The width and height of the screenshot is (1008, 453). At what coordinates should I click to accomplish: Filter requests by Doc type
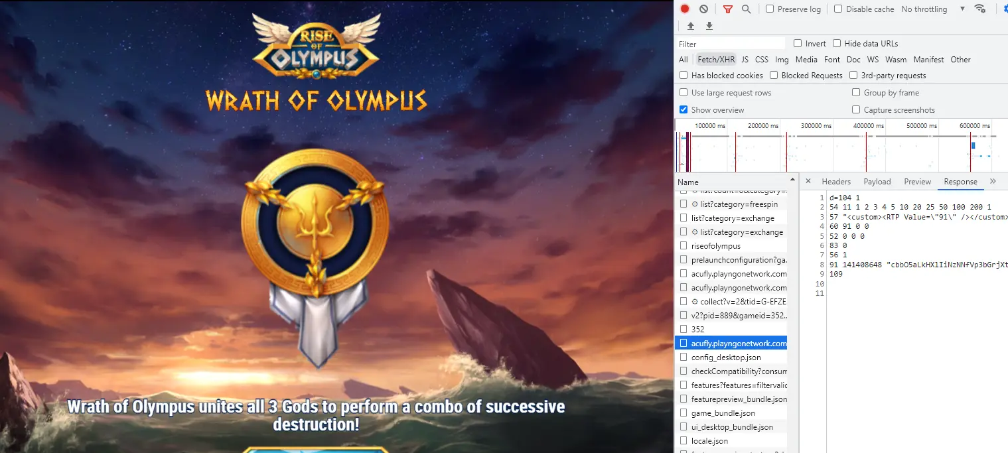pyautogui.click(x=853, y=60)
